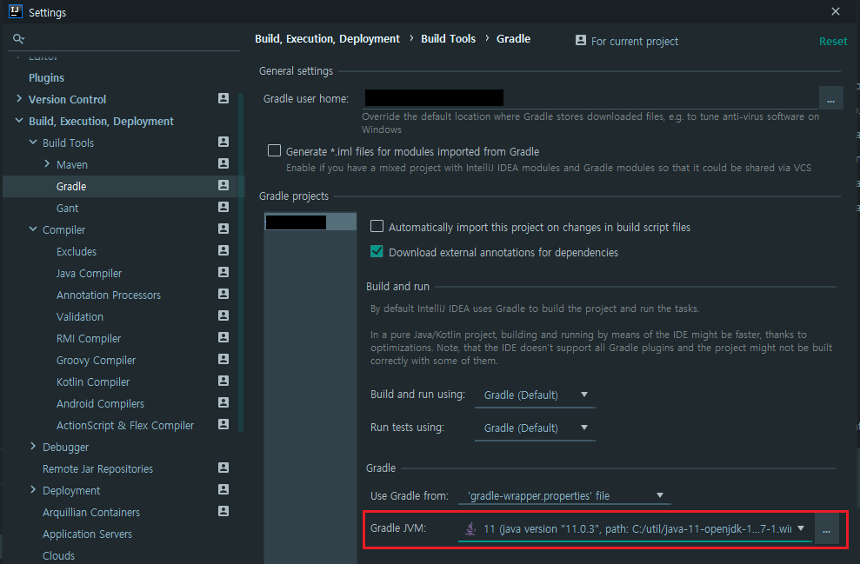The width and height of the screenshot is (860, 564).
Task: Expand the Deployment tree node
Action: (x=33, y=489)
